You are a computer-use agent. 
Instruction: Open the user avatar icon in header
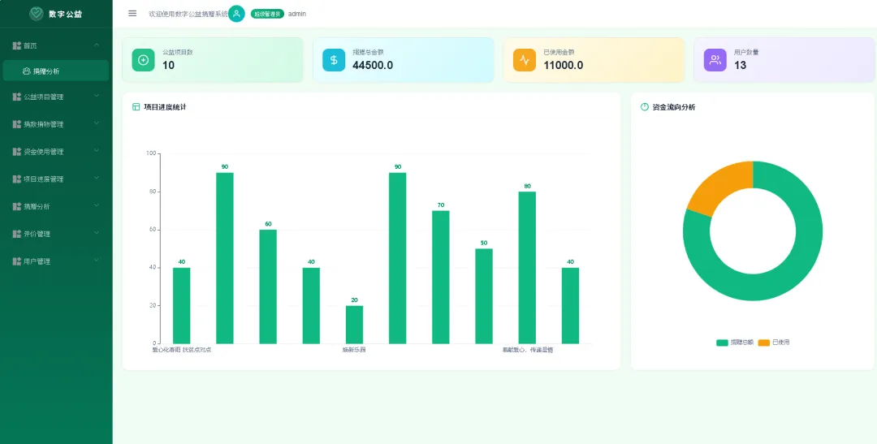click(x=236, y=14)
